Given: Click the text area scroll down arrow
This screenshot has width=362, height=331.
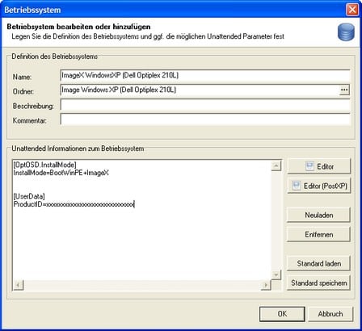Looking at the screenshot, I should (276, 274).
